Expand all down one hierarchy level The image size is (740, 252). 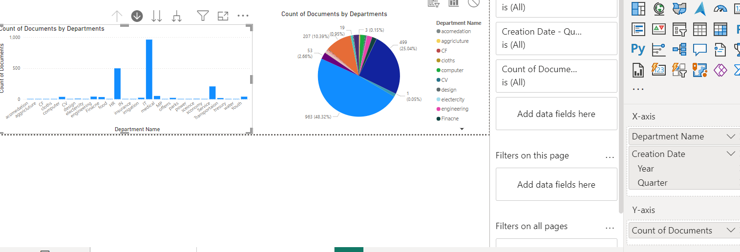[x=177, y=16]
